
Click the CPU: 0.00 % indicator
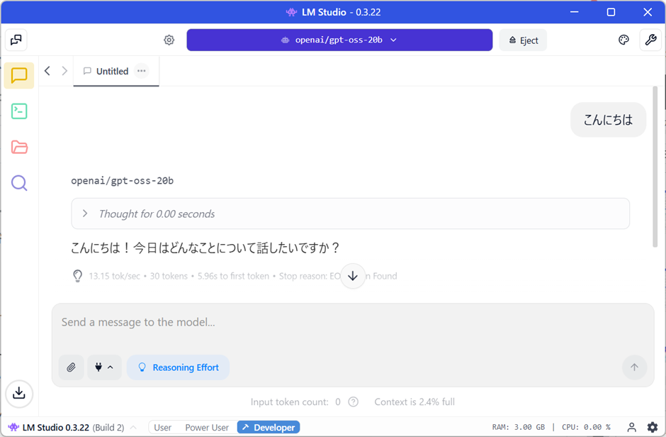coord(586,427)
